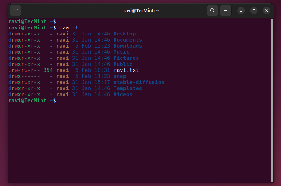Open a new terminal tab

click(16, 11)
